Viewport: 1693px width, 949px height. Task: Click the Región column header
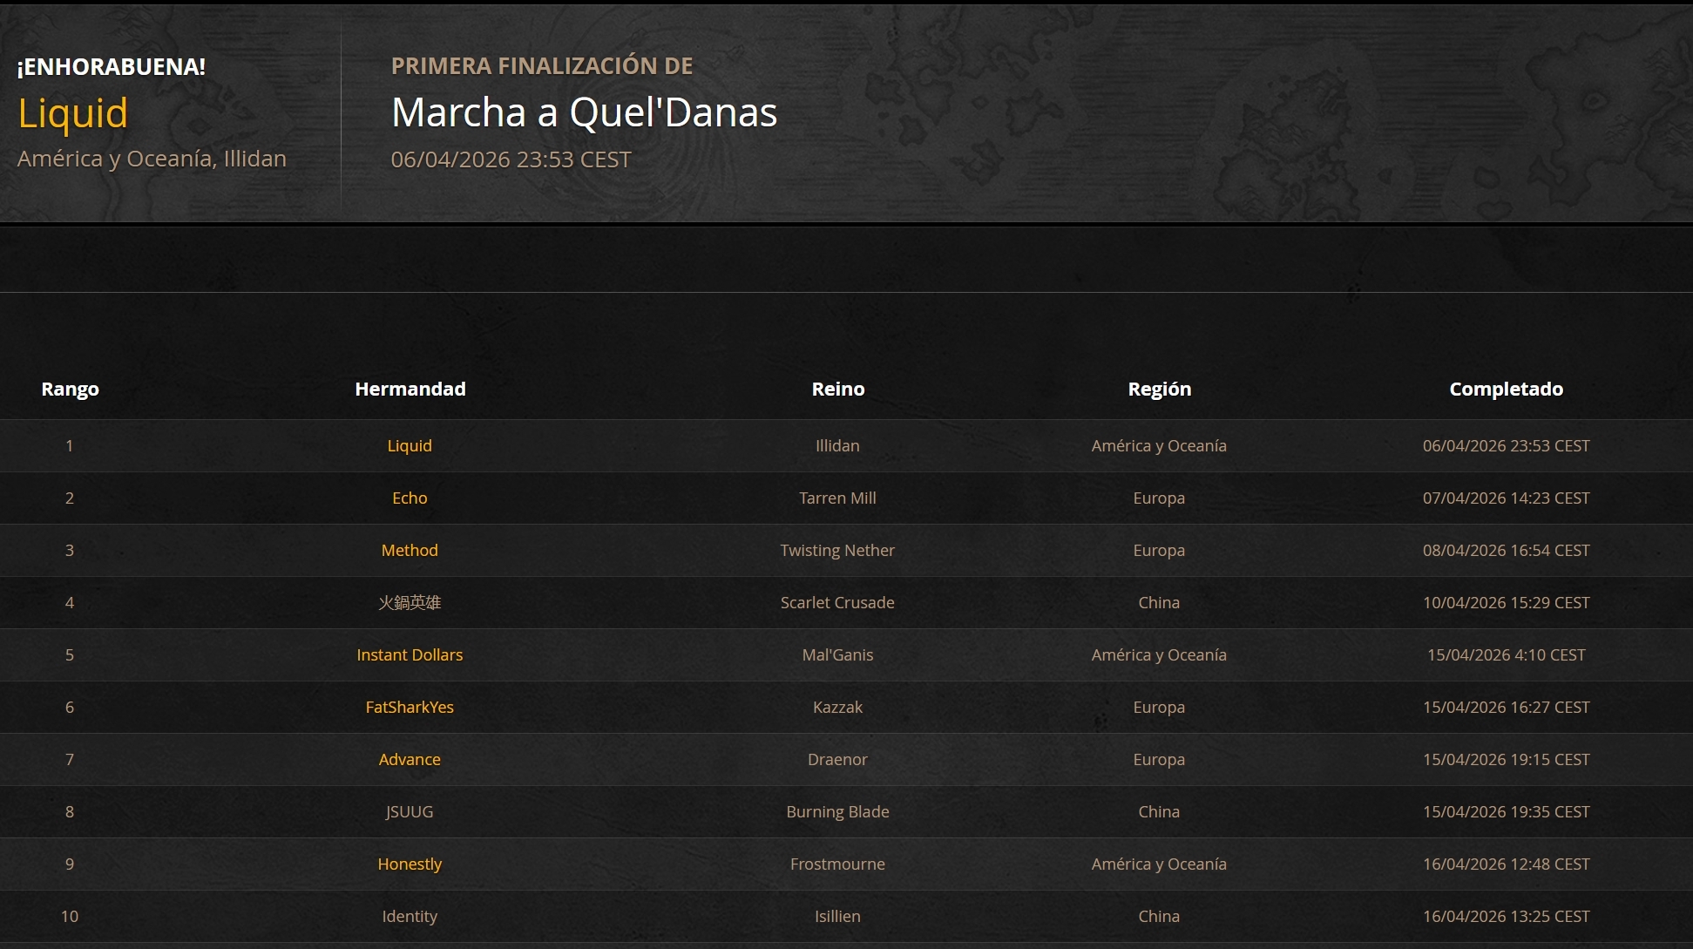pyautogui.click(x=1160, y=390)
